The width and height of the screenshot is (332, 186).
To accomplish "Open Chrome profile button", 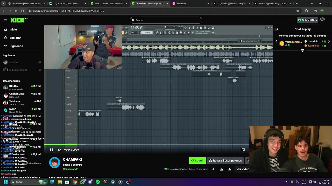I will point(322,11).
